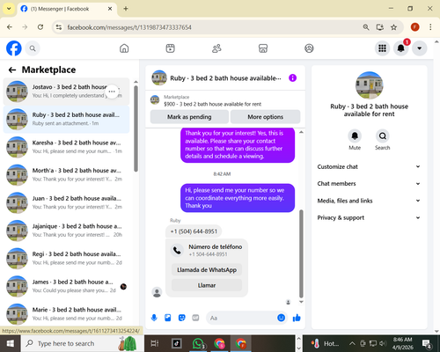The width and height of the screenshot is (440, 352).
Task: Open the TikTok taskbar icon
Action: point(177,343)
